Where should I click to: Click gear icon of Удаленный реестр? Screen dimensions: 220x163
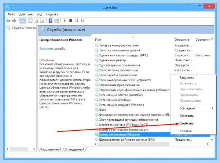tap(96, 60)
